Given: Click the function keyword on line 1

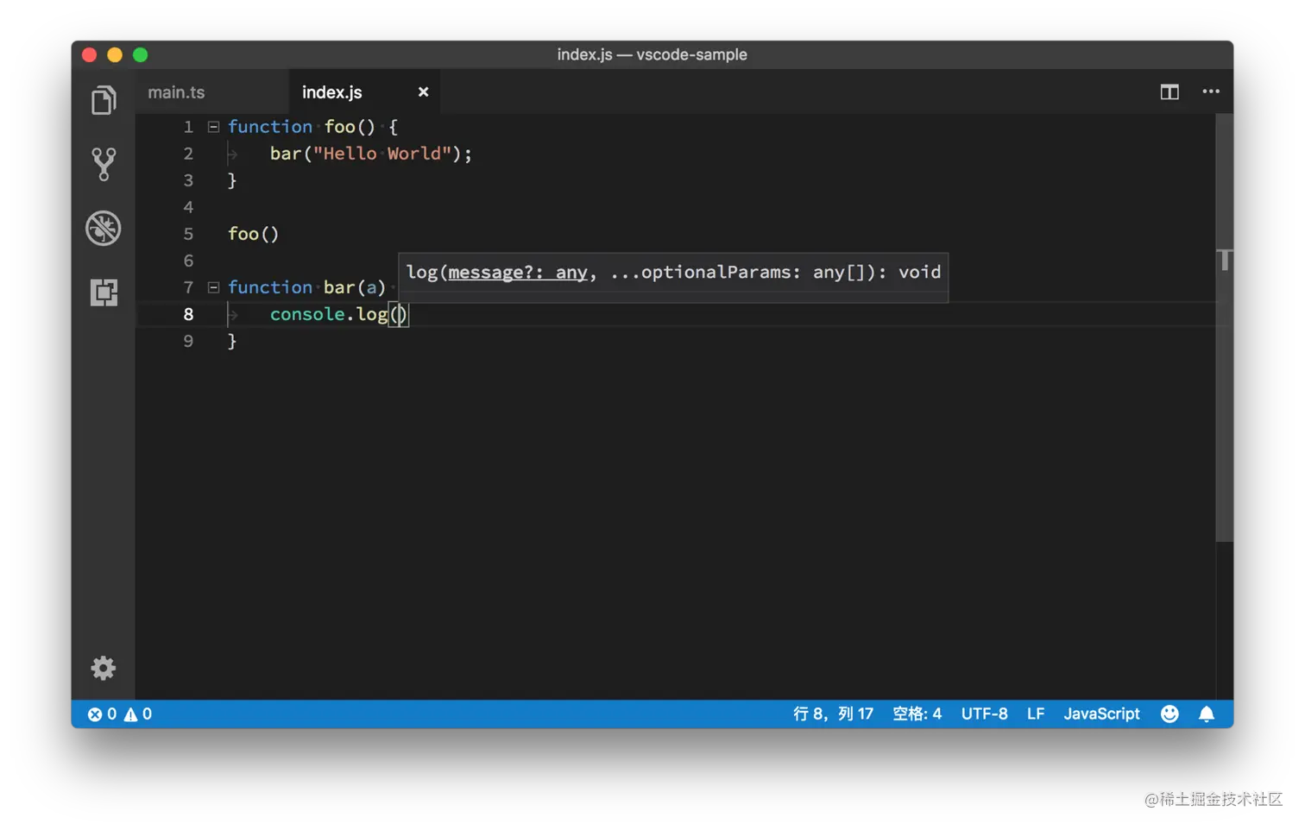Looking at the screenshot, I should [270, 127].
